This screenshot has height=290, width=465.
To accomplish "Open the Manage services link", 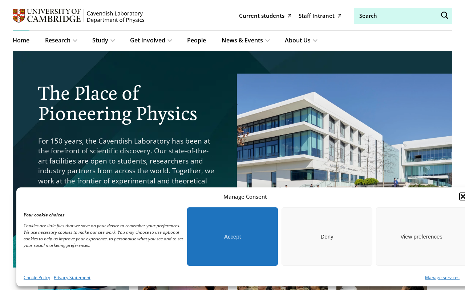I will coord(442,277).
